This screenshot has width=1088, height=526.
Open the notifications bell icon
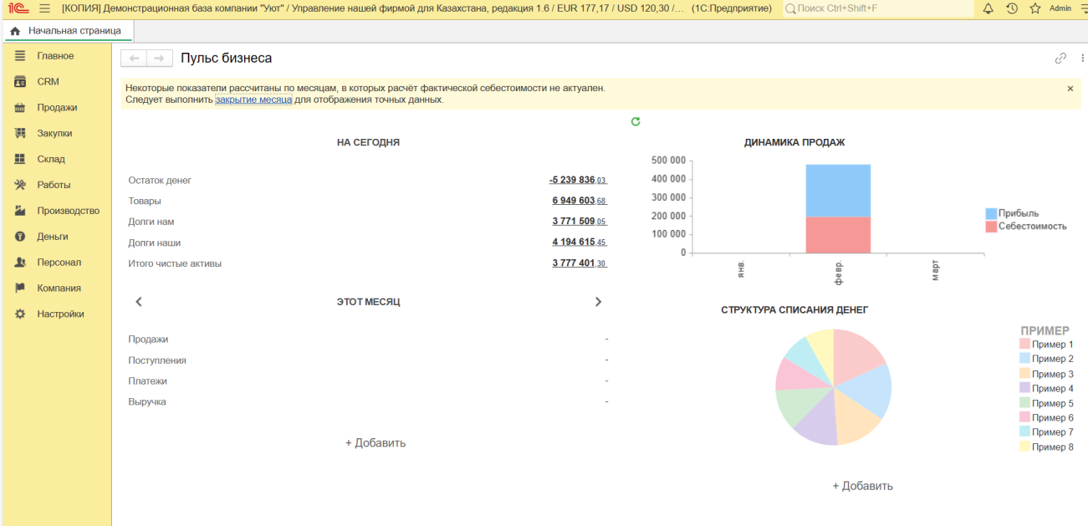pyautogui.click(x=988, y=8)
